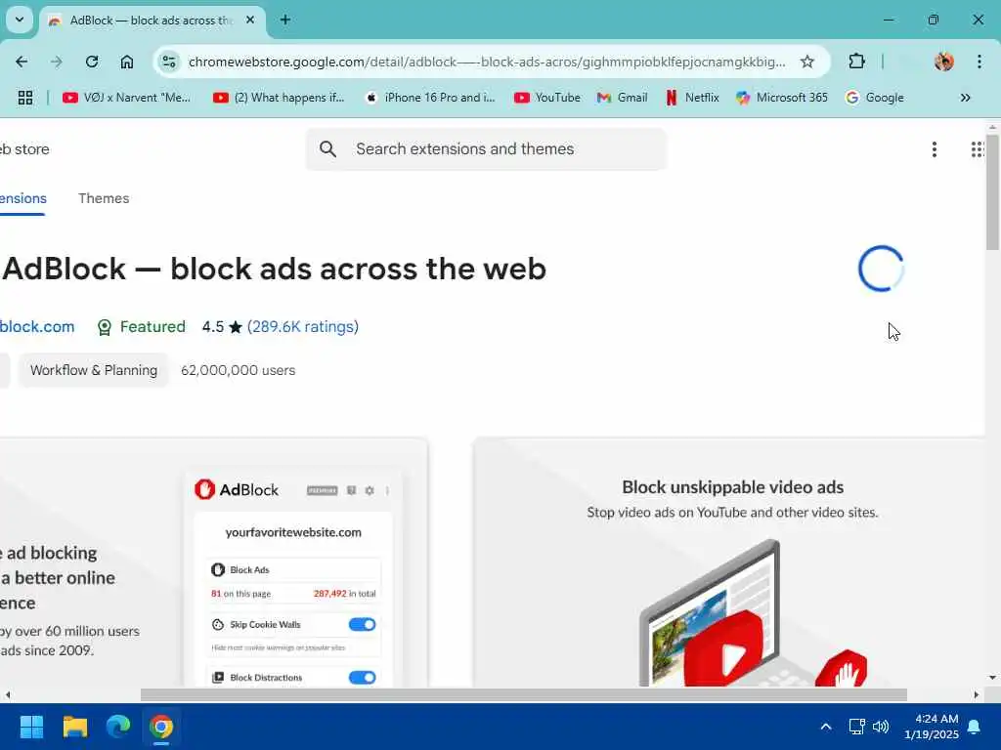Show more bookmarks with double chevron

pos(965,98)
